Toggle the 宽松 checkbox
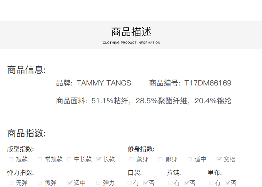The height and width of the screenshot is (187, 262). [219, 159]
